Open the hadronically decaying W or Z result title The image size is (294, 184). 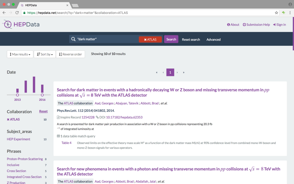tap(163, 93)
